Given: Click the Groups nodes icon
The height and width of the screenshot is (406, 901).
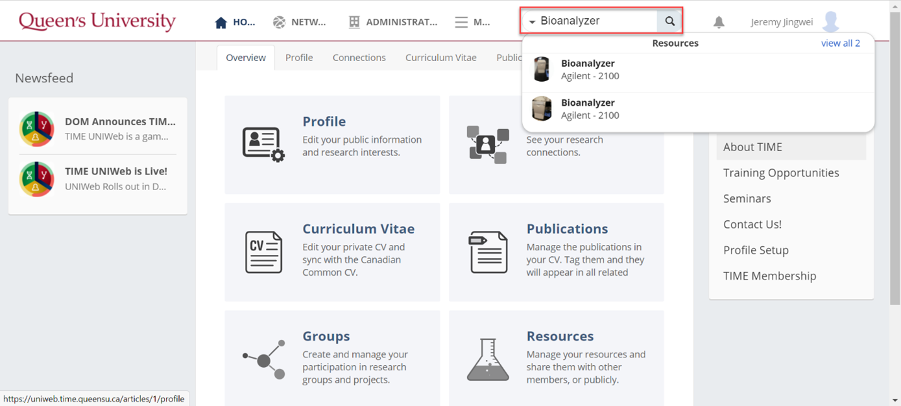Looking at the screenshot, I should pos(264,359).
